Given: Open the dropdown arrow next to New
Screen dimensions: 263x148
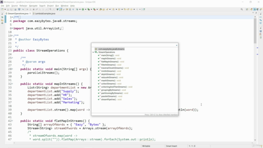Looking at the screenshot, I should [5, 9].
